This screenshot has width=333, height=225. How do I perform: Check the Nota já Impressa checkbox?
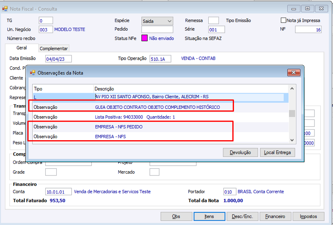click(x=283, y=20)
